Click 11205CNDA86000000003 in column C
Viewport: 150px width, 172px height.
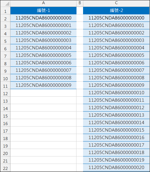coord(116,40)
